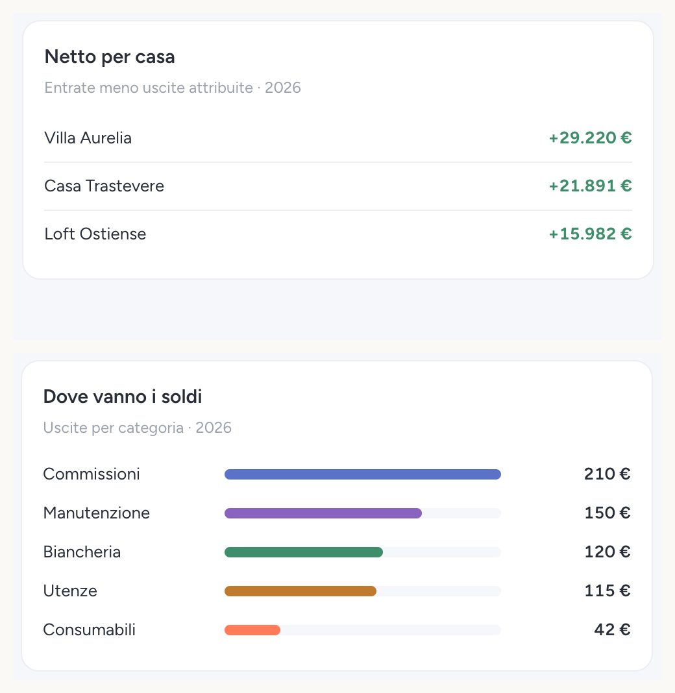Select the Loft Ostiense row label

pos(95,234)
